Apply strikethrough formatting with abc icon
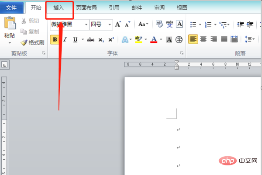This screenshot has height=175, width=262. [x=91, y=39]
